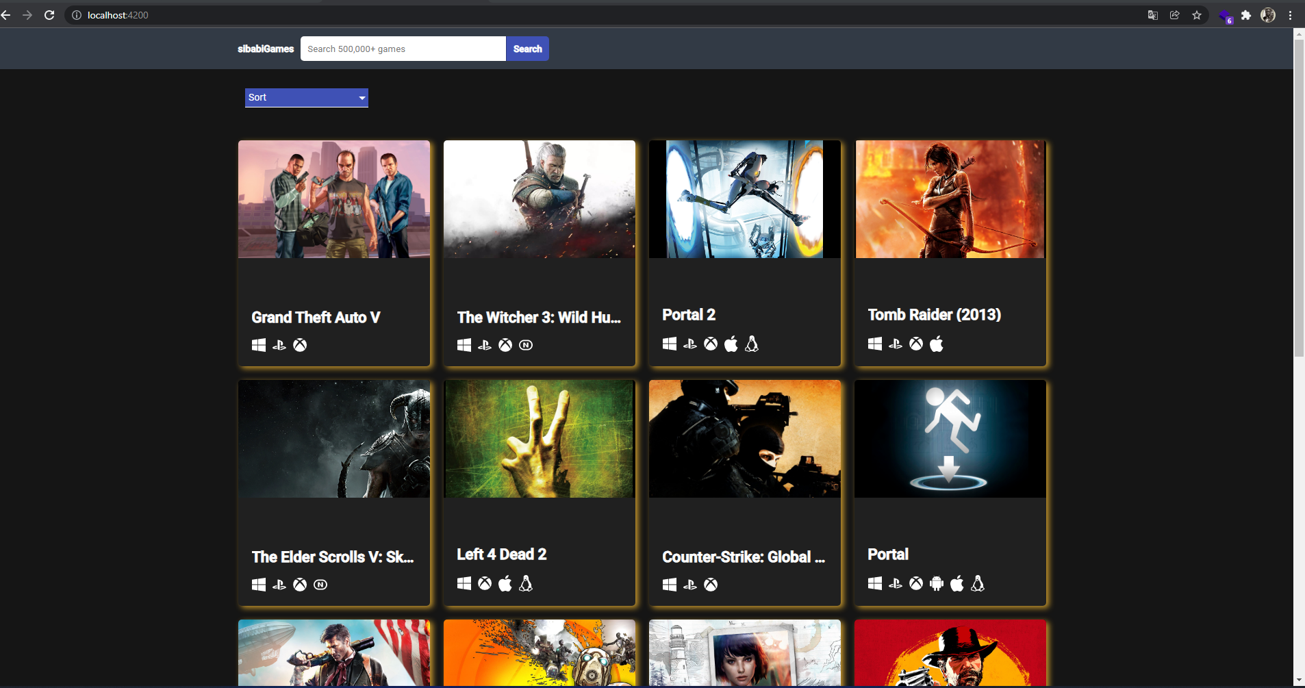This screenshot has width=1305, height=688.
Task: Click the sibabiGames logo link
Action: coord(265,49)
